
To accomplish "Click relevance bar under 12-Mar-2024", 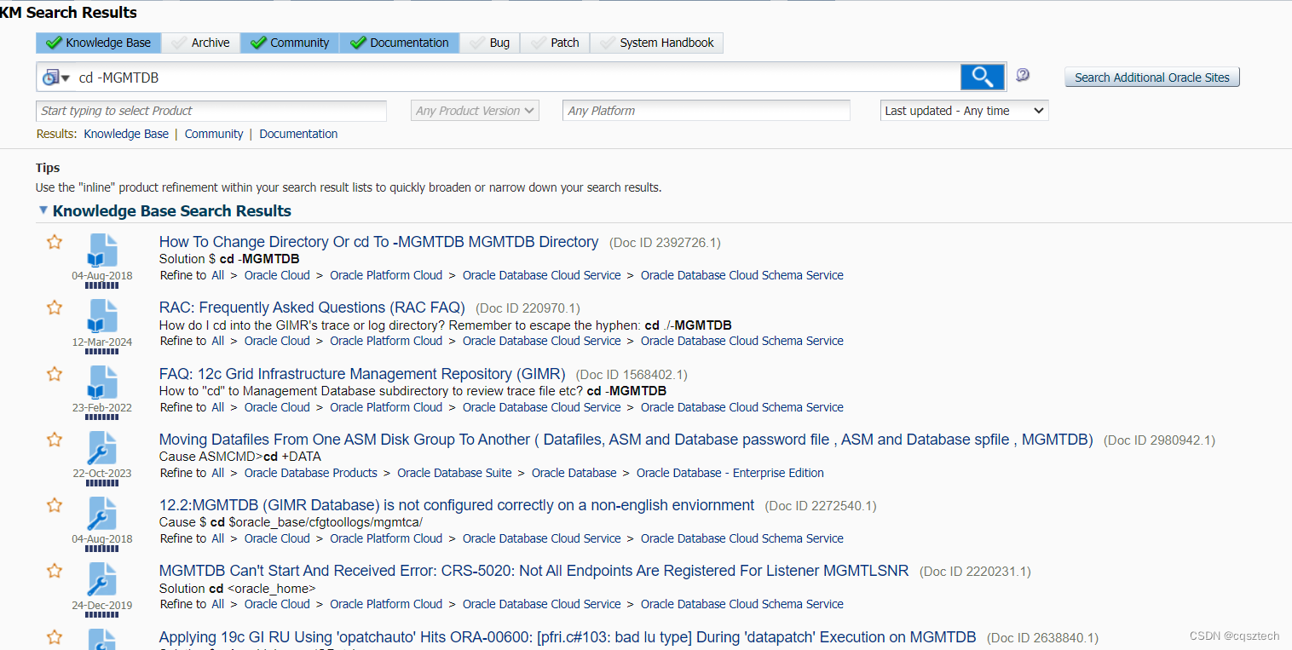I will (x=102, y=351).
